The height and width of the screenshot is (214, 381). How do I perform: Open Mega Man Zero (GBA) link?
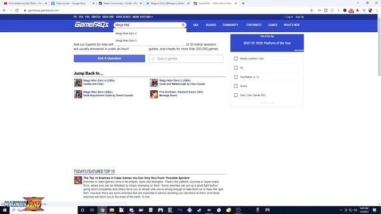click(x=98, y=92)
